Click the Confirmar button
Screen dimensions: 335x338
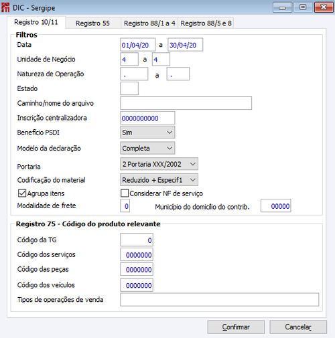coord(236,327)
